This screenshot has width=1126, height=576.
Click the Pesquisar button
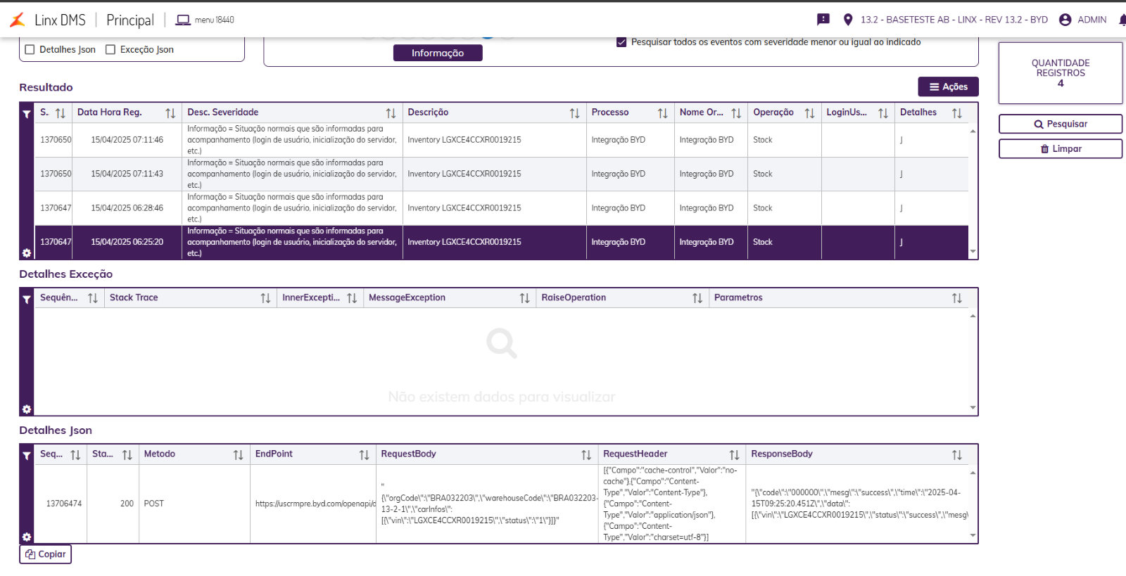pos(1061,124)
